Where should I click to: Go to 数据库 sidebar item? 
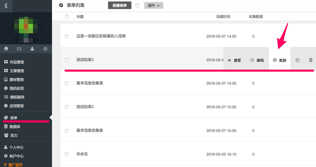click(x=15, y=127)
